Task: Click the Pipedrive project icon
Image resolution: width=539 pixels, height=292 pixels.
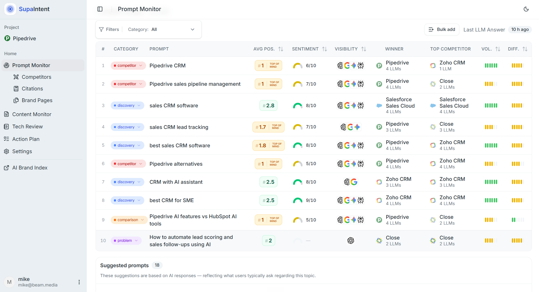Action: (x=7, y=38)
